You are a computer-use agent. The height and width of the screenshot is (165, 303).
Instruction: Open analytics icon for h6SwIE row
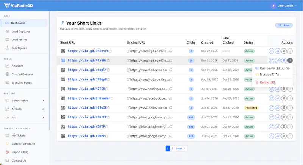pos(278,108)
